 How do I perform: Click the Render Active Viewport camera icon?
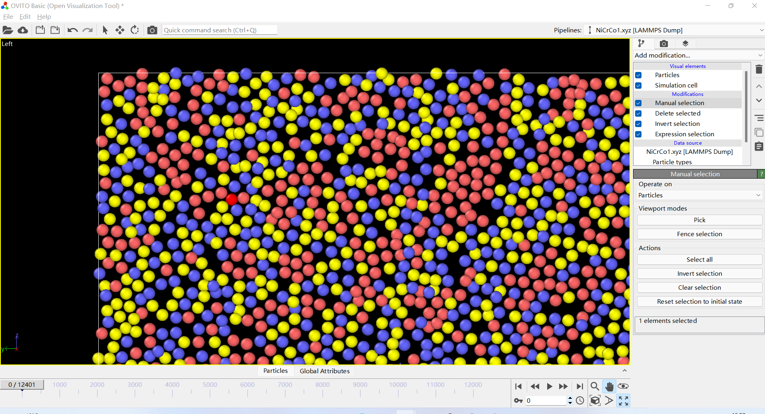152,30
